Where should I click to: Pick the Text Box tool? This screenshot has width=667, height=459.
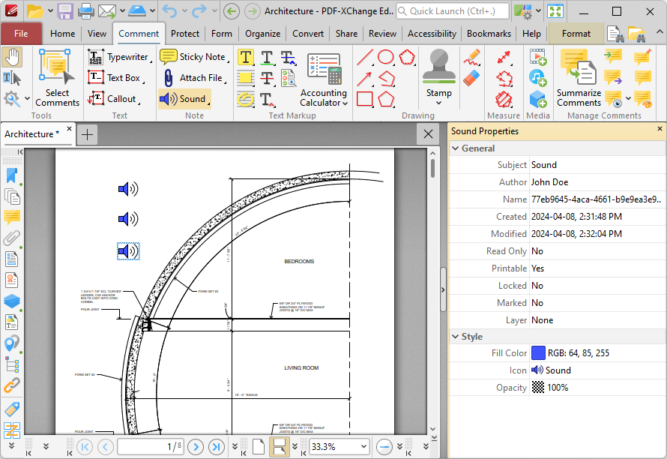pos(115,78)
